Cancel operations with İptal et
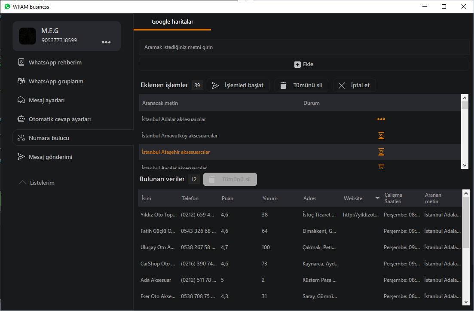Viewport: 474px width, 311px height. coord(354,85)
